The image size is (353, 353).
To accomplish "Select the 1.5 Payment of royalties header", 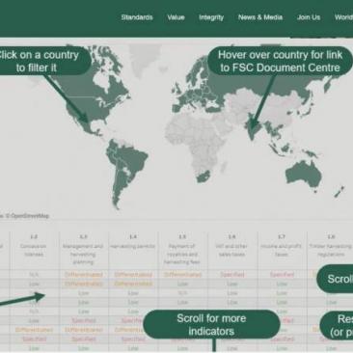I will tap(182, 250).
